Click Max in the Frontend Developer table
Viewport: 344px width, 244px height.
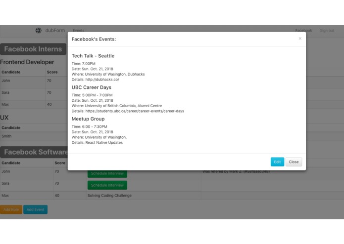[x=5, y=104]
